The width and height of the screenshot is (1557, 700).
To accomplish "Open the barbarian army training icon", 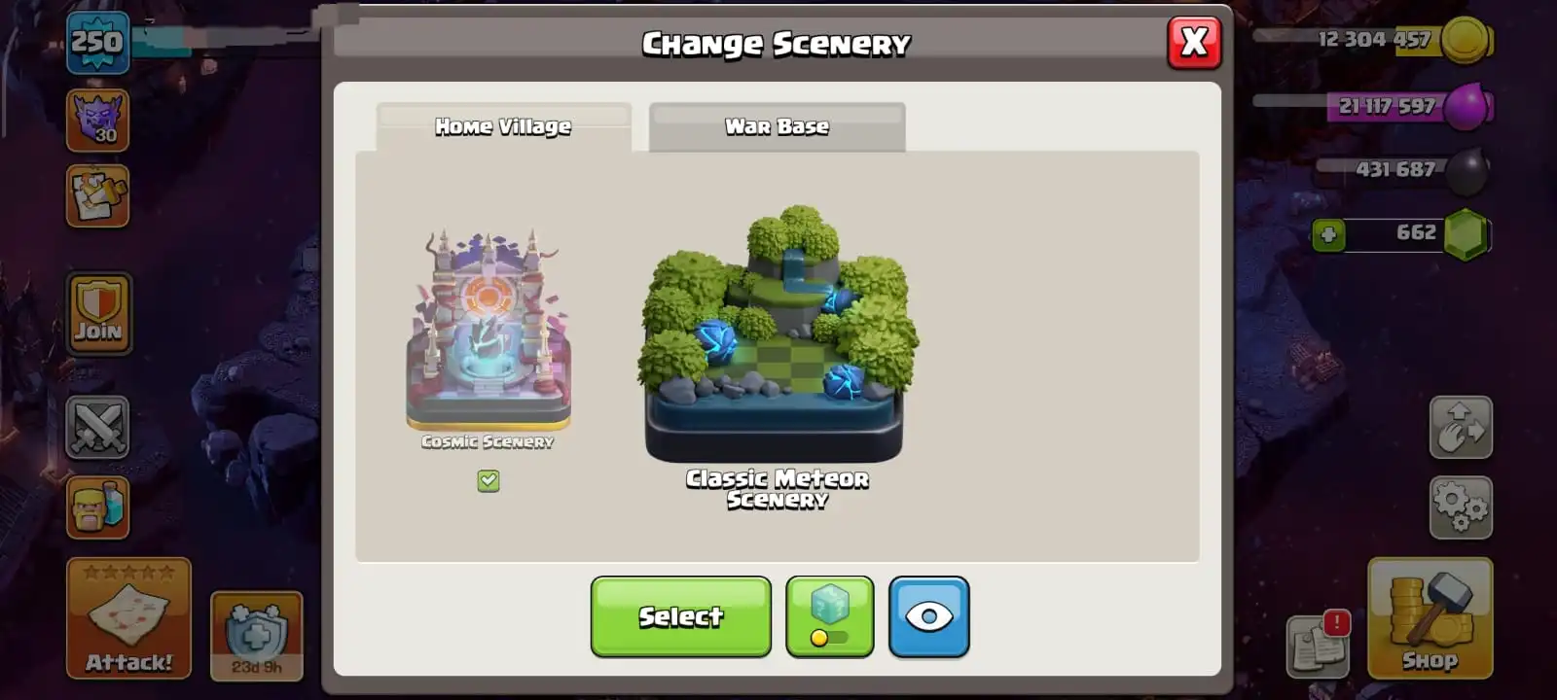I will coord(97,507).
